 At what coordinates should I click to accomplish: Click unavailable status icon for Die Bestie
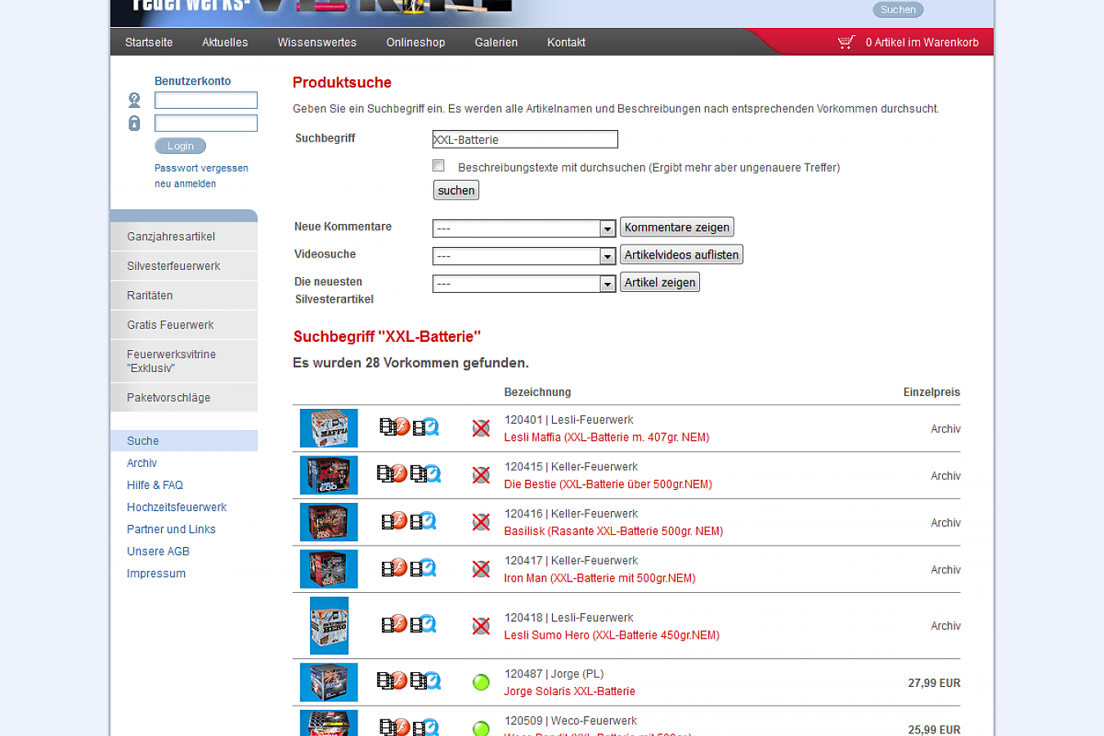pos(481,475)
